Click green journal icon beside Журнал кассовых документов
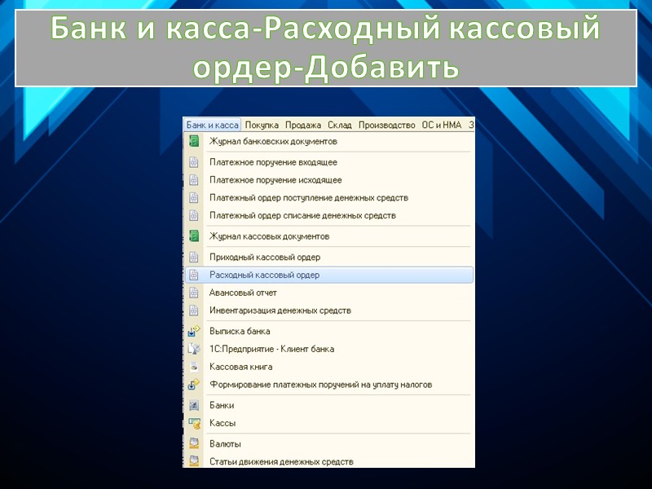 pyautogui.click(x=194, y=236)
